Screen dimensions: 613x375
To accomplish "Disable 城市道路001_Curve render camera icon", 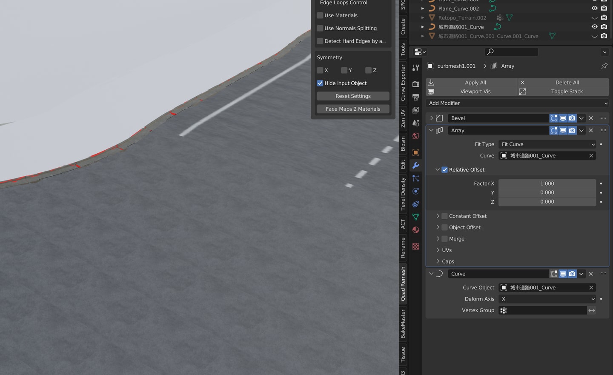I will (x=604, y=26).
